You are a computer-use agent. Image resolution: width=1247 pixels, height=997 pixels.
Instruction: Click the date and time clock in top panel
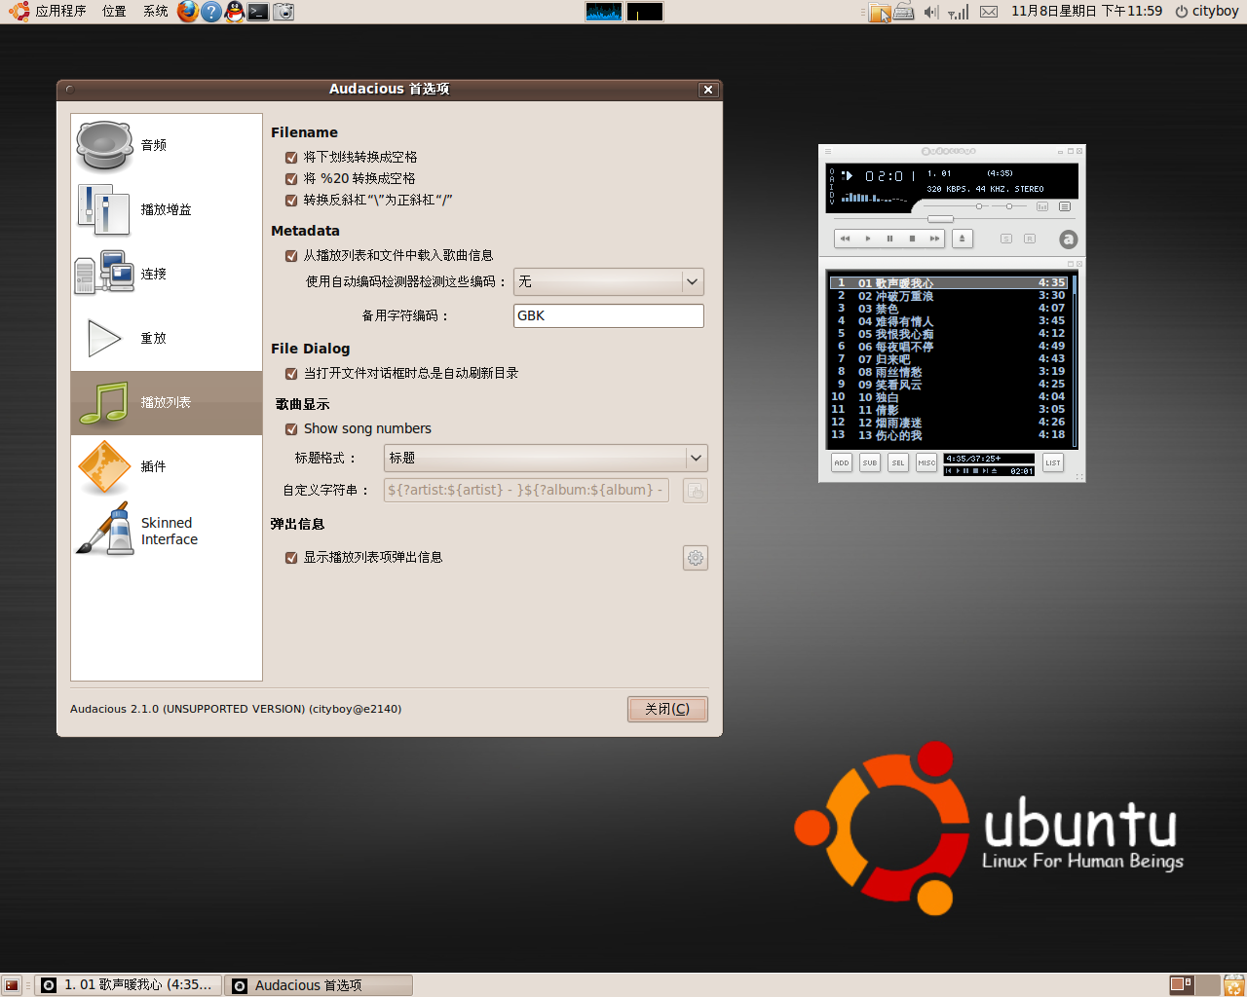pyautogui.click(x=1086, y=12)
